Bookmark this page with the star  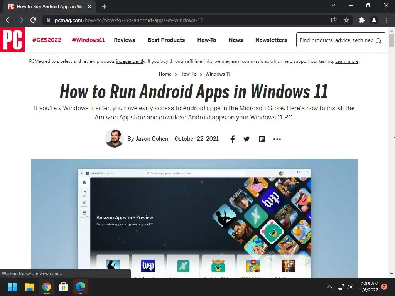coord(346,20)
